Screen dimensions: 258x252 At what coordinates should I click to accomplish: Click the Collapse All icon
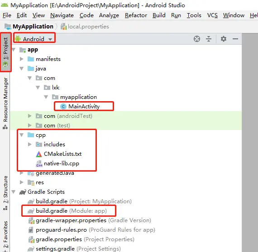209,39
